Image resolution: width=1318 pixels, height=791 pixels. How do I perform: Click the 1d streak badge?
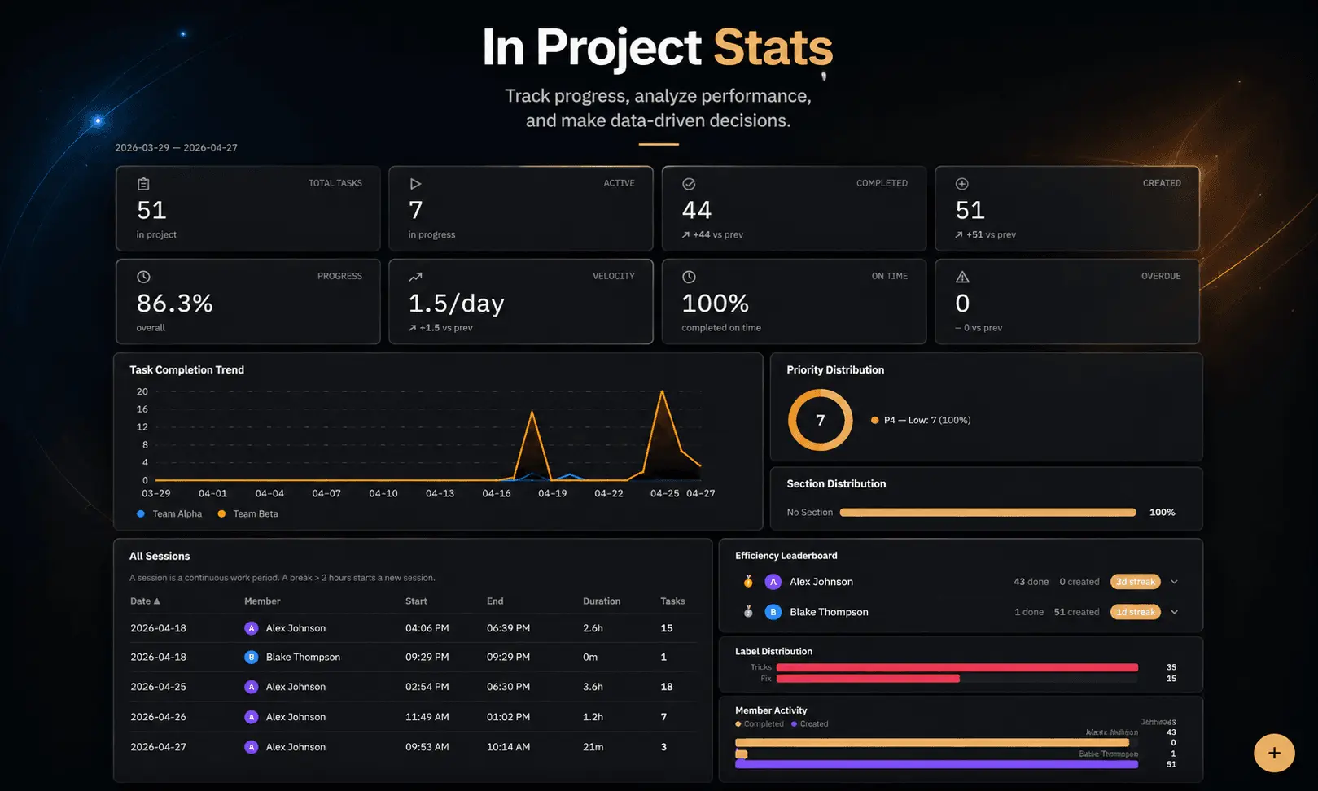click(1135, 612)
